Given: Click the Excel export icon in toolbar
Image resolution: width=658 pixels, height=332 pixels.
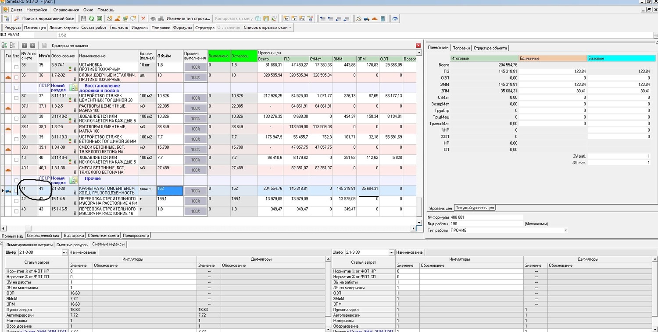Looking at the screenshot, I should 99,19.
